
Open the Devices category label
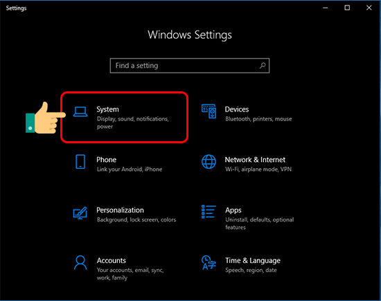237,109
